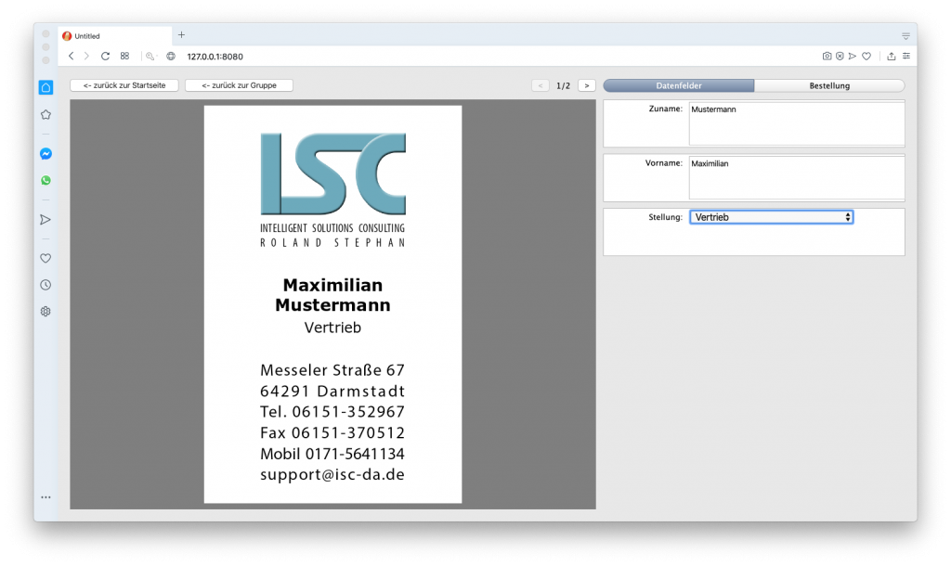Viewport: 951px width, 566px height.
Task: Add page to bookmarks heart in toolbar
Action: coord(866,56)
